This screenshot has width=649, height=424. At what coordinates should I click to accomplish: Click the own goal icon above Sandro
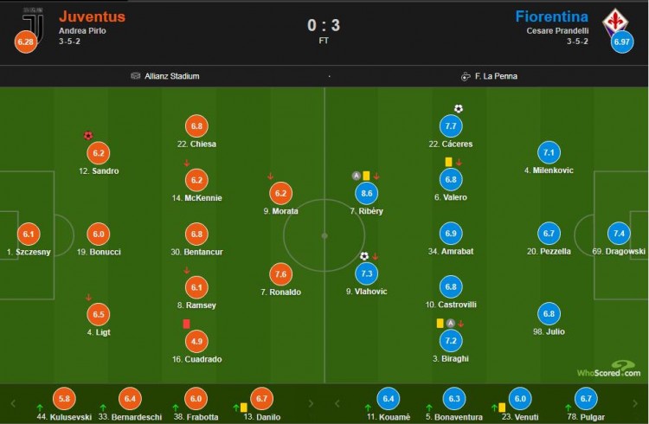[x=87, y=135]
